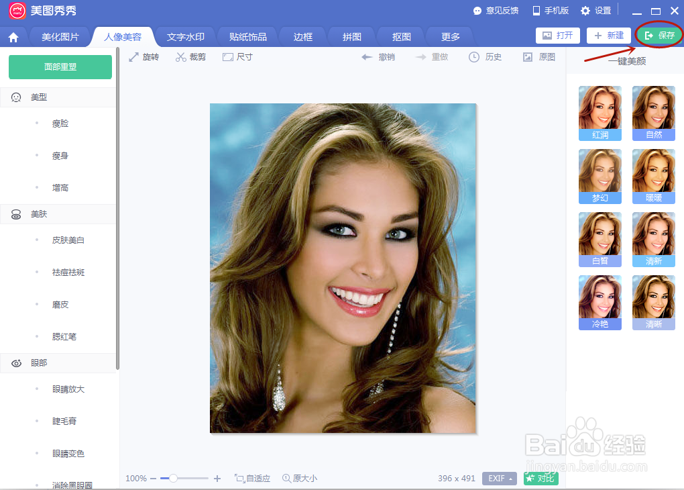Click the portrait photo on canvas
Screen dimensions: 684x490
[x=343, y=268]
